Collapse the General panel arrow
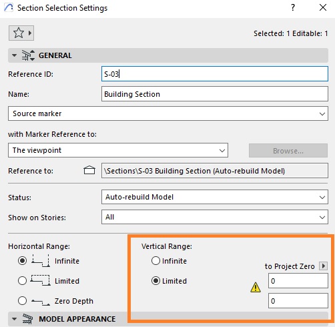Screen dimensions: 335x327 (15, 55)
